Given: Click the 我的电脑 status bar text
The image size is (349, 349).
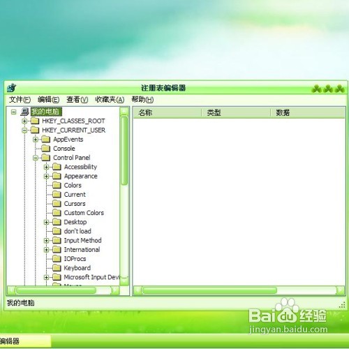Looking at the screenshot, I should click(x=21, y=303).
